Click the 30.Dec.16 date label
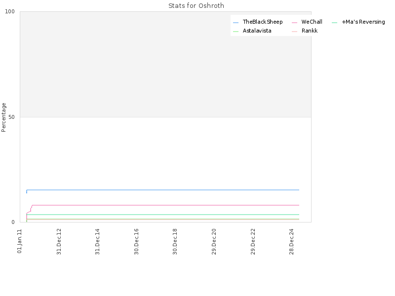This screenshot has height=296, width=395. [x=137, y=242]
